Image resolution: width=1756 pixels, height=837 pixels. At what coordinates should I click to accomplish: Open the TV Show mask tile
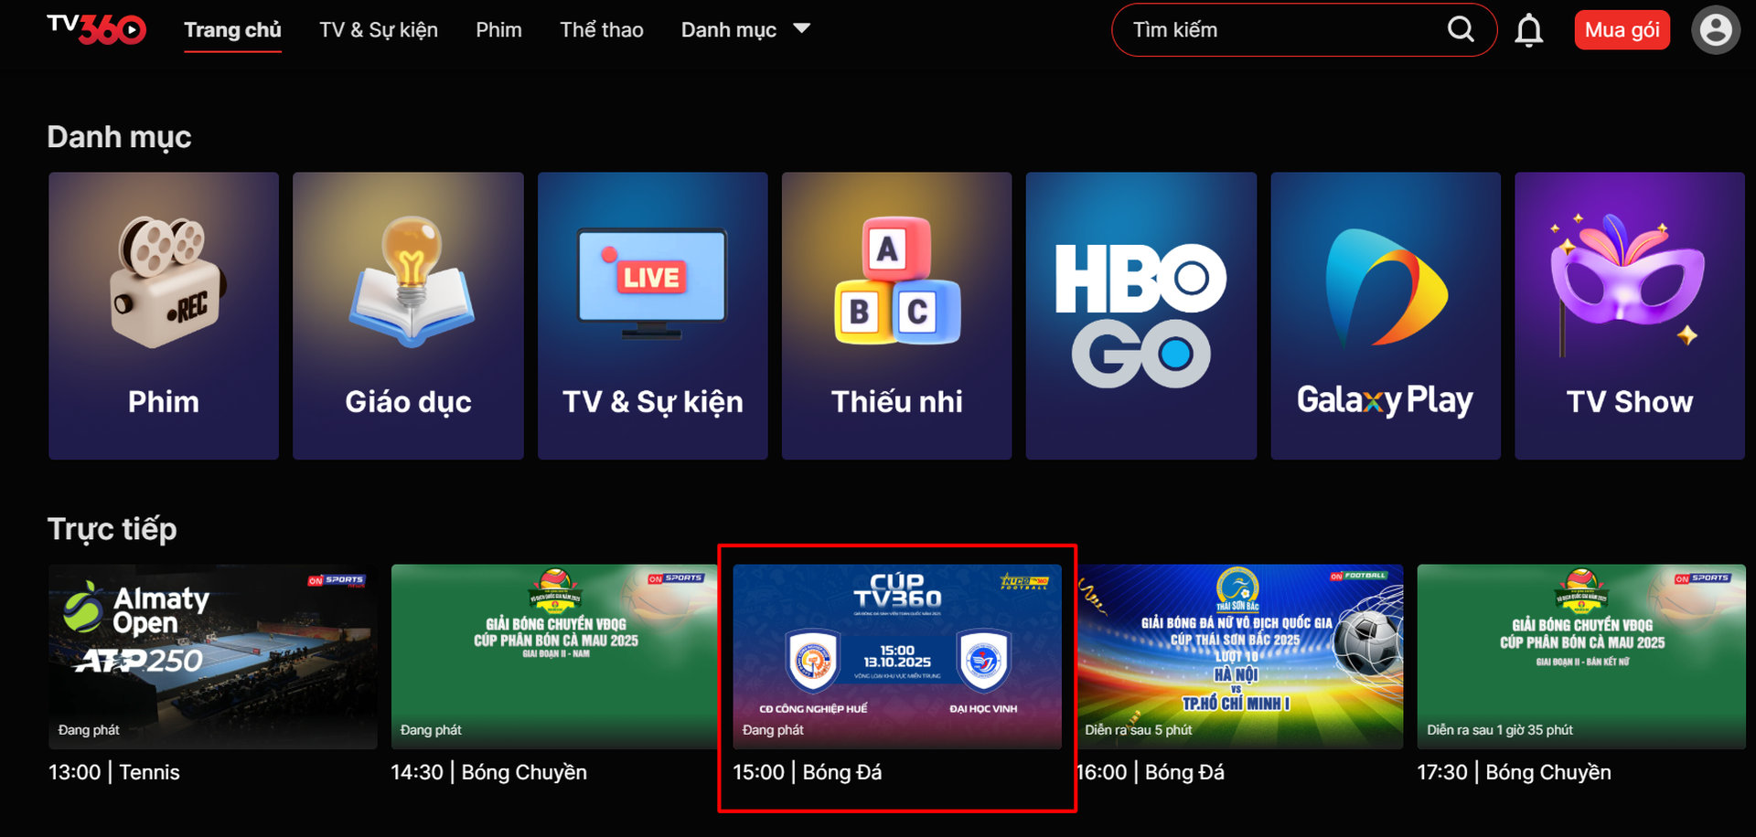tap(1629, 315)
